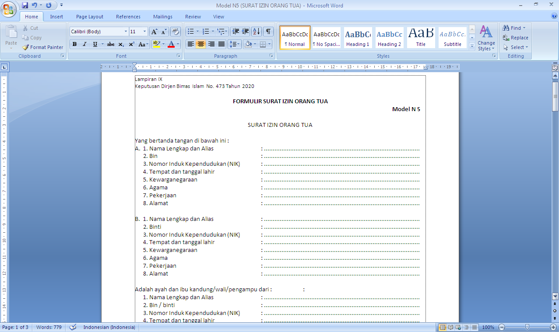Screen dimensions: 559x332
Task: Click Words: 779 in status bar
Action: pos(49,327)
